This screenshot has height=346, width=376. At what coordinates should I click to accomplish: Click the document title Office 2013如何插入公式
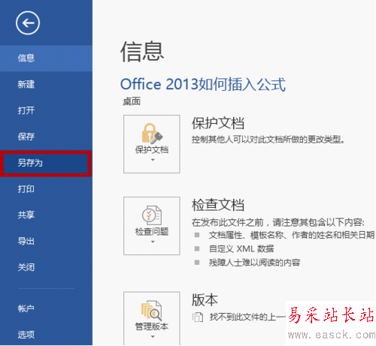click(x=203, y=84)
